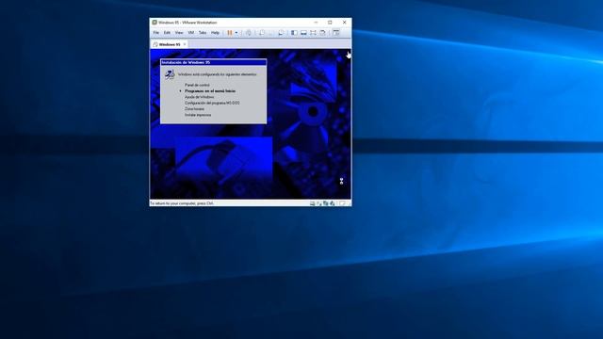Click 'Instalar impresora' in setup list
This screenshot has width=603, height=339.
point(198,115)
